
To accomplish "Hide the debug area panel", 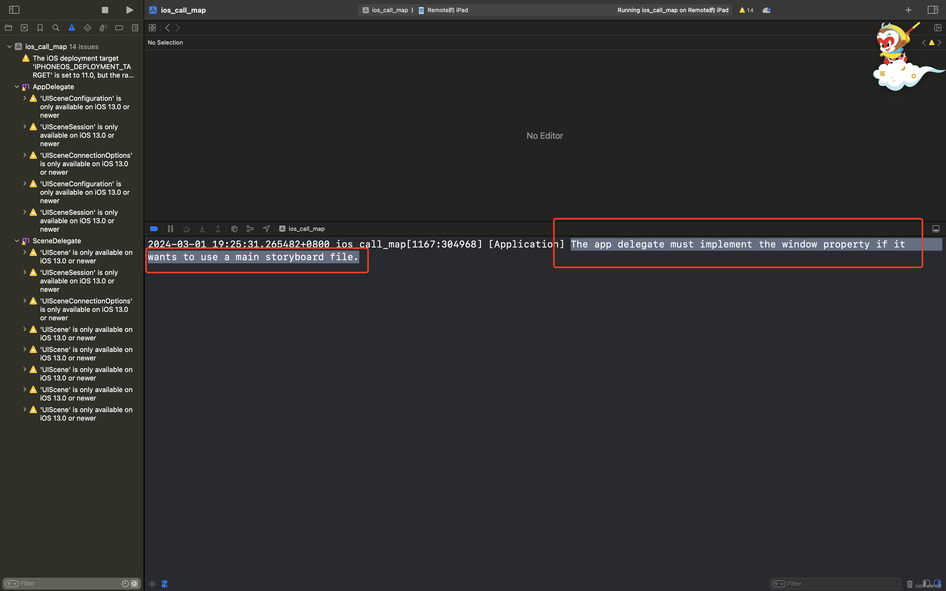I will [936, 229].
